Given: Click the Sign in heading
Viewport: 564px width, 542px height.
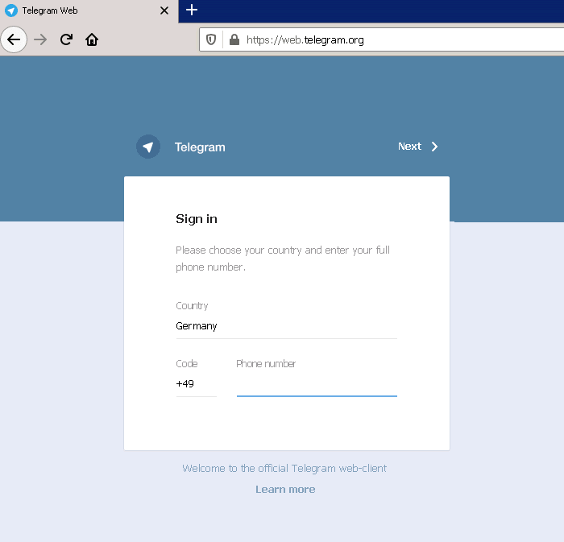Looking at the screenshot, I should (x=197, y=219).
